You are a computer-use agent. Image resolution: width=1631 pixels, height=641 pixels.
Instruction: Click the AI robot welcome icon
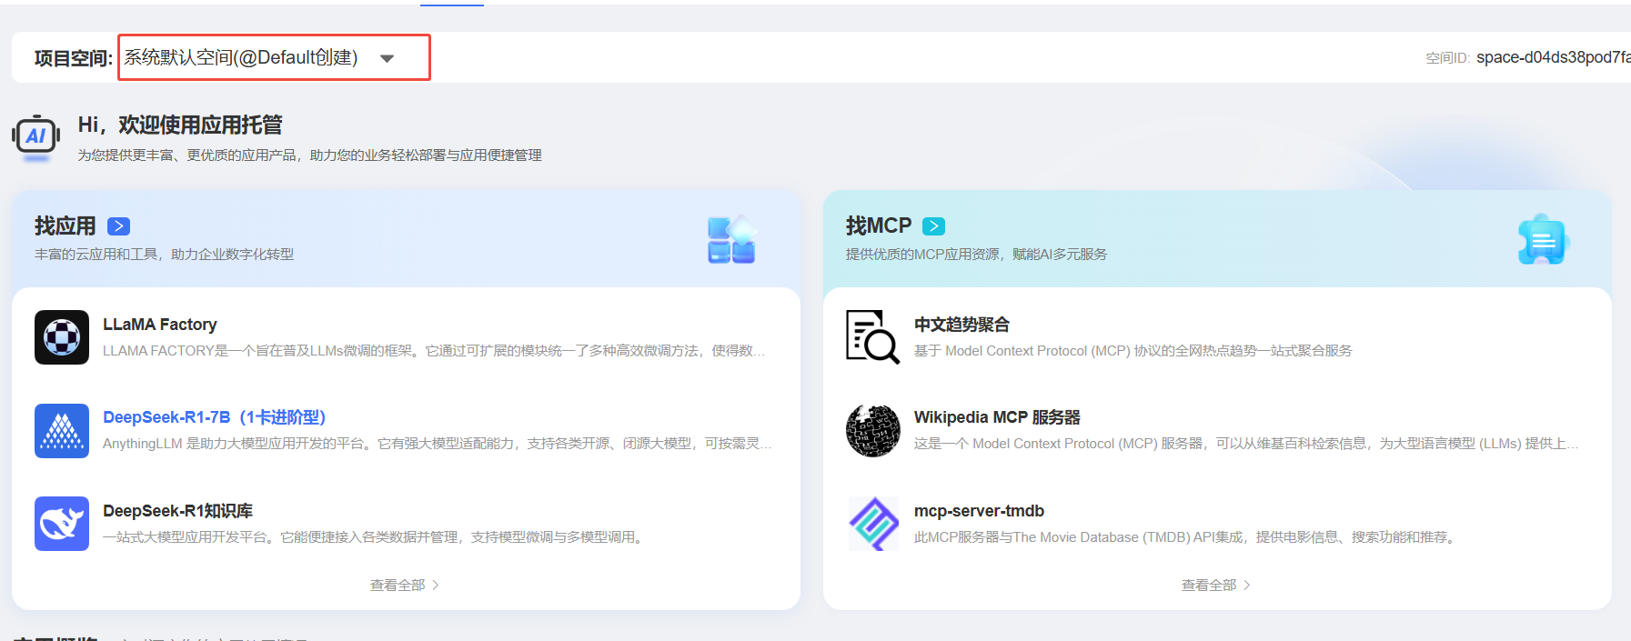(36, 138)
